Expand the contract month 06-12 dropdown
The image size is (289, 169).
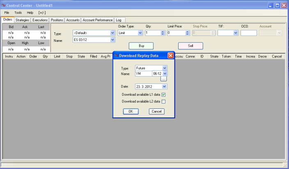165,74
